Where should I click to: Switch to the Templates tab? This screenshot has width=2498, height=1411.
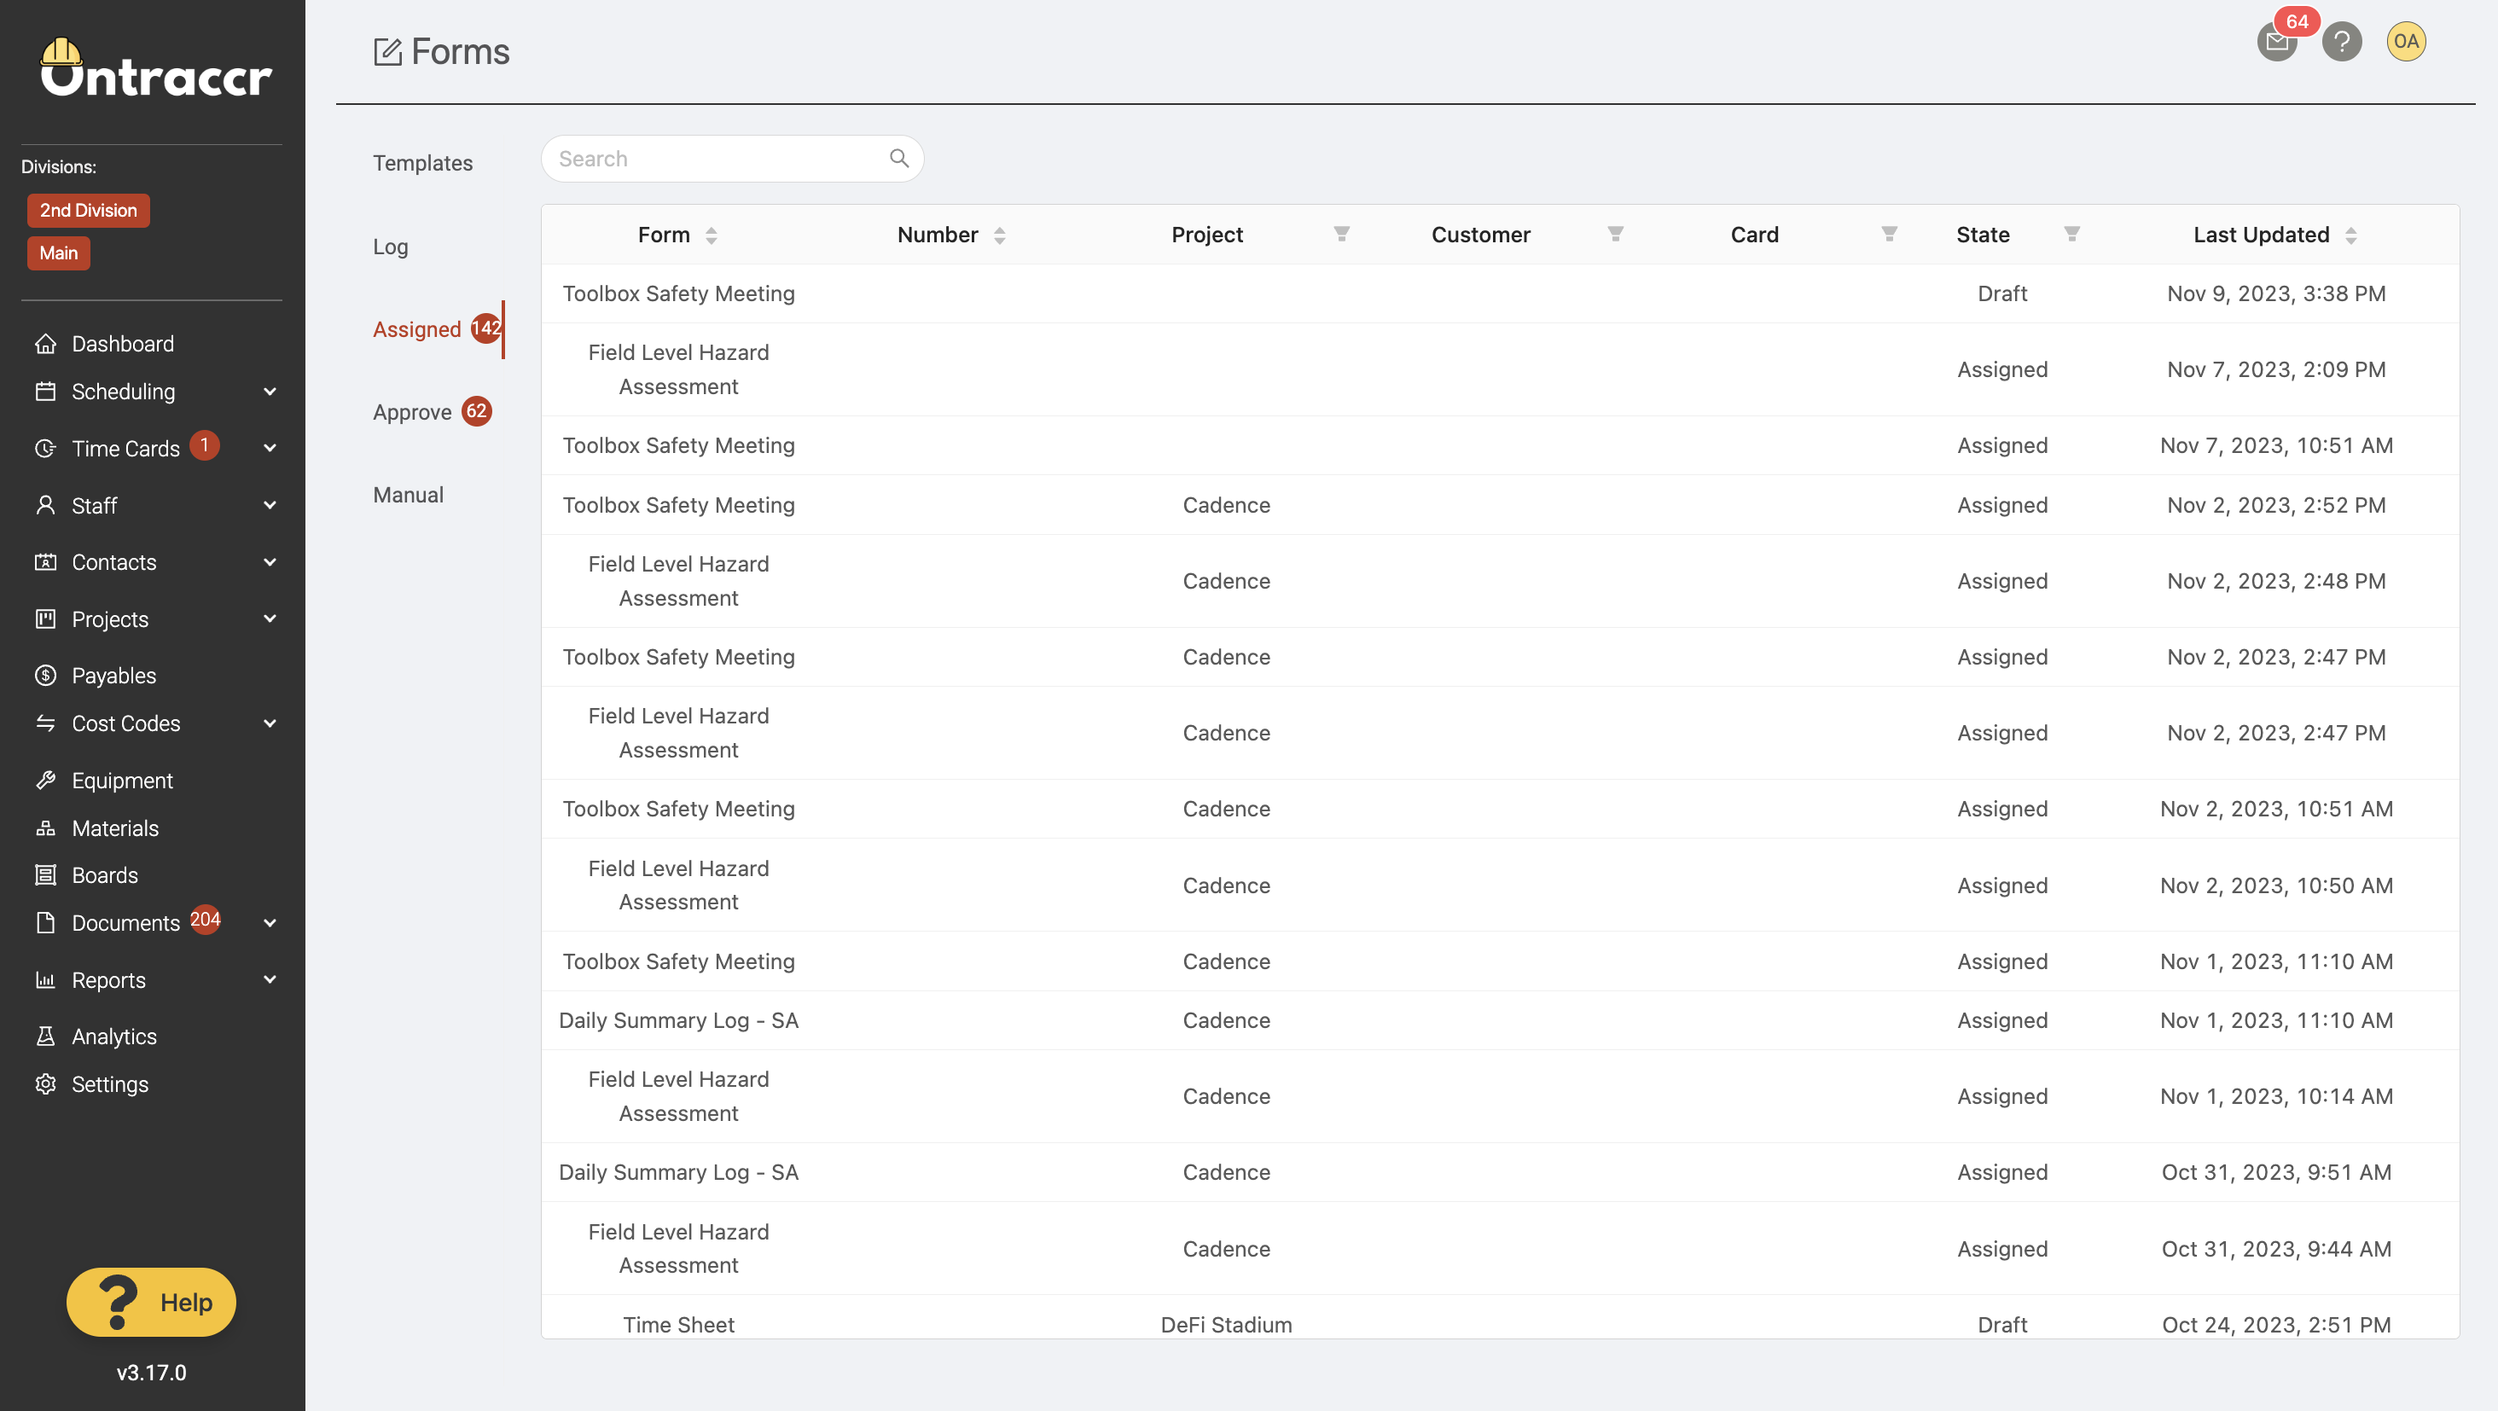(x=423, y=163)
